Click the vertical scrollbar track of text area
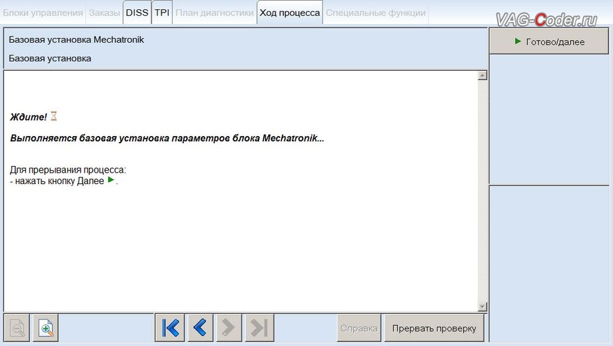 click(x=482, y=191)
